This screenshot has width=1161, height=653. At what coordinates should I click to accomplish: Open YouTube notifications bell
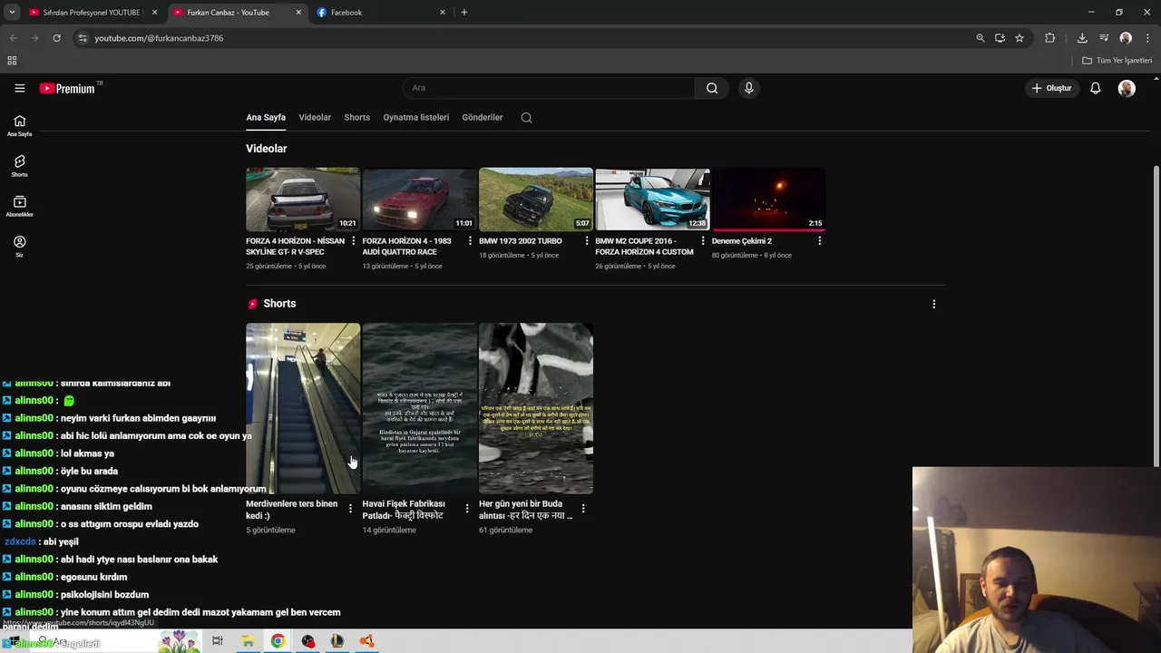click(x=1096, y=88)
